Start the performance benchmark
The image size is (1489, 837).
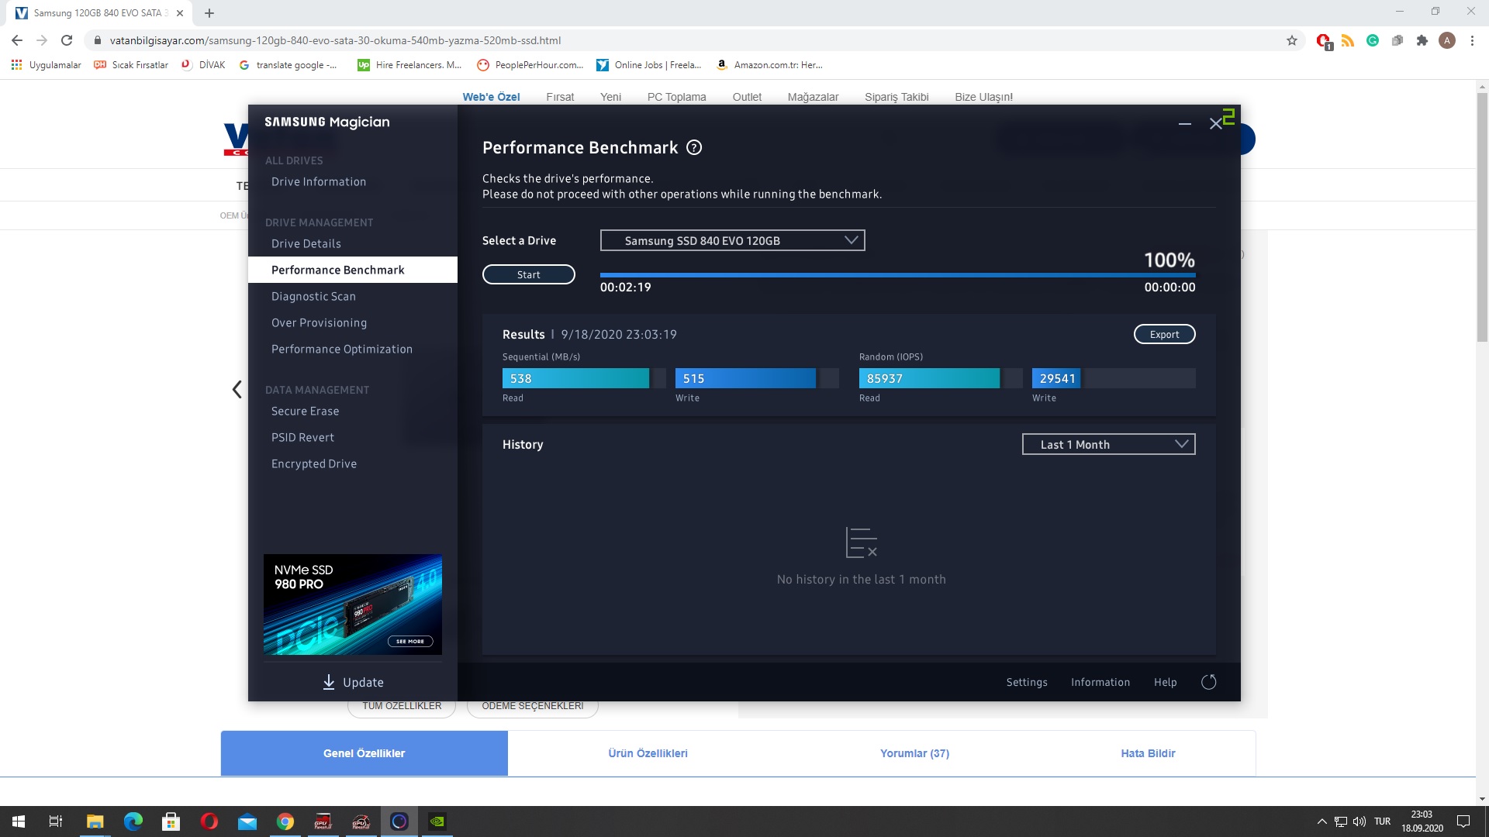528,274
